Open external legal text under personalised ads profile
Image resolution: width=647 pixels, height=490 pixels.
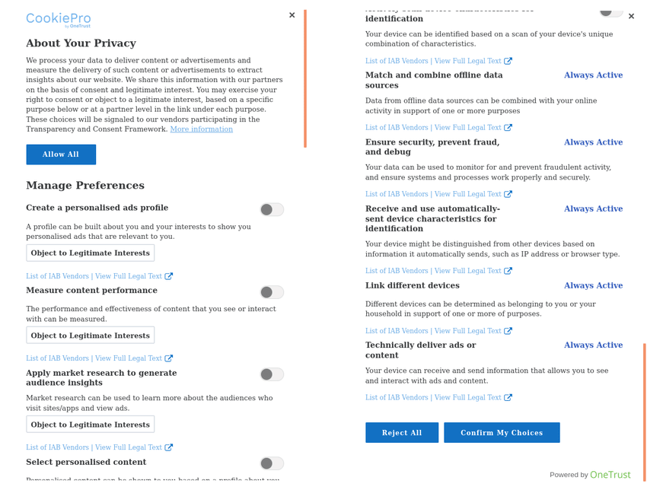coord(169,276)
